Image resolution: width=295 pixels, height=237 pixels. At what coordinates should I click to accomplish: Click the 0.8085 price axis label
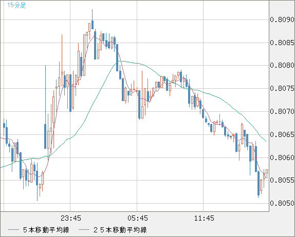click(282, 43)
